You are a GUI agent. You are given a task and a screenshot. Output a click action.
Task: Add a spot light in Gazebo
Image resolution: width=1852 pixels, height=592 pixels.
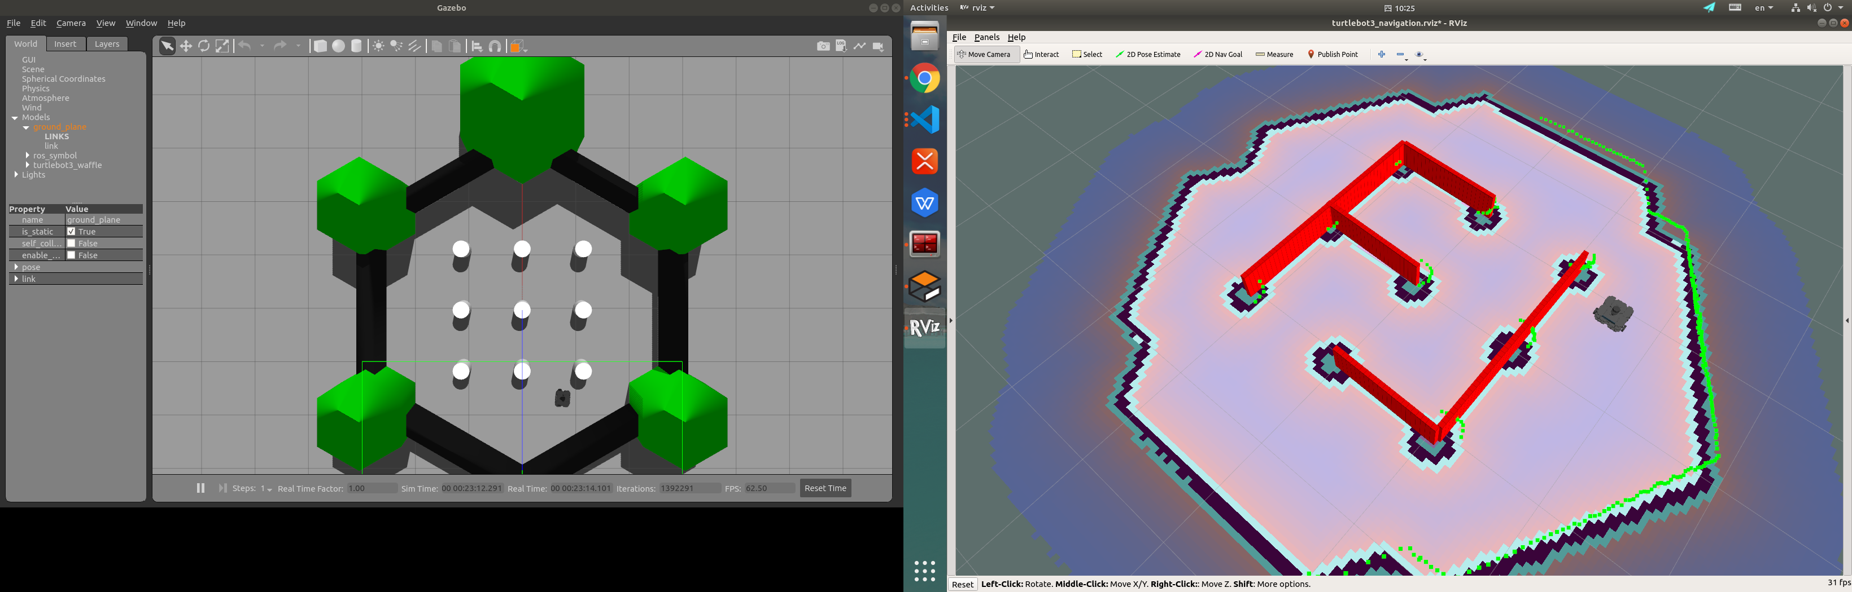pyautogui.click(x=396, y=46)
